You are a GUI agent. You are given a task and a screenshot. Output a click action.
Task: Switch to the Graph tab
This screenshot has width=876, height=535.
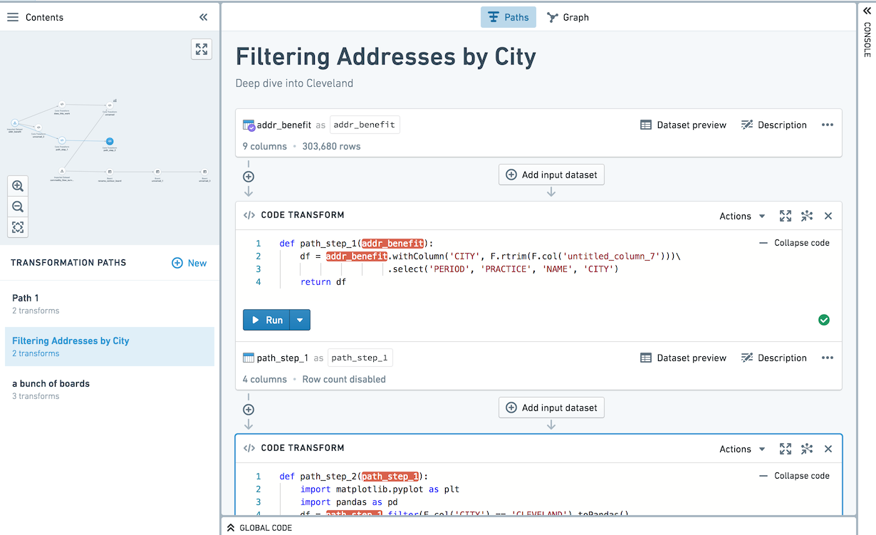click(568, 17)
